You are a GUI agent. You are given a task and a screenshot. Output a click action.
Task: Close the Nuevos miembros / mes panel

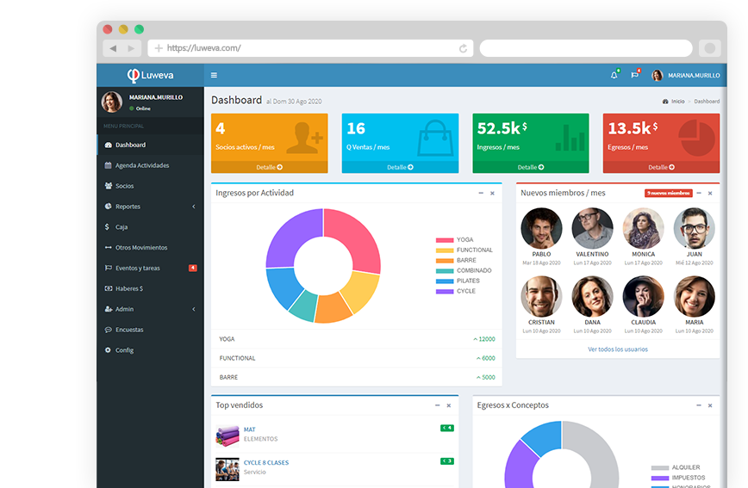click(710, 193)
